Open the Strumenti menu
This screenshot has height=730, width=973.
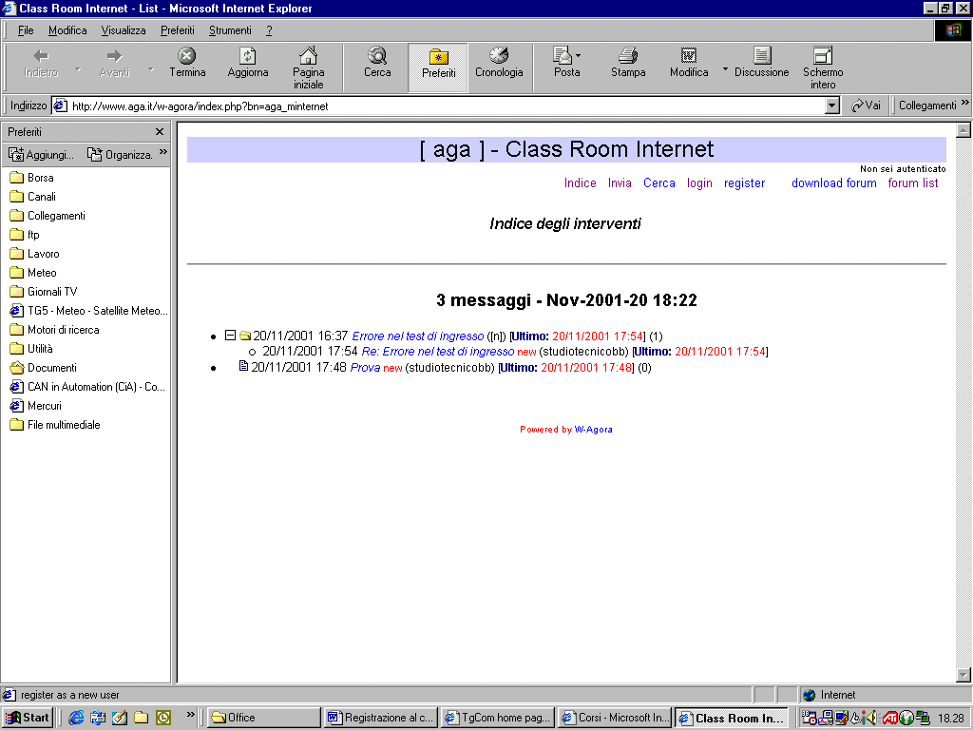(x=230, y=30)
